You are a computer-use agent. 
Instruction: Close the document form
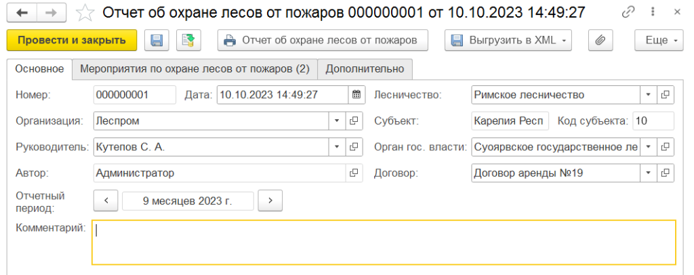677,12
